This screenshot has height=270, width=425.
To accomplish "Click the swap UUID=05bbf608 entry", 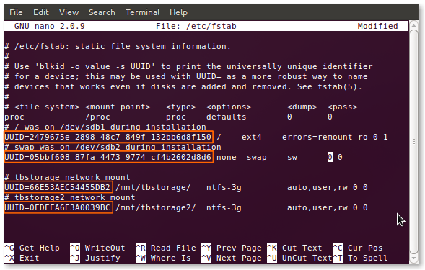I will tap(108, 157).
